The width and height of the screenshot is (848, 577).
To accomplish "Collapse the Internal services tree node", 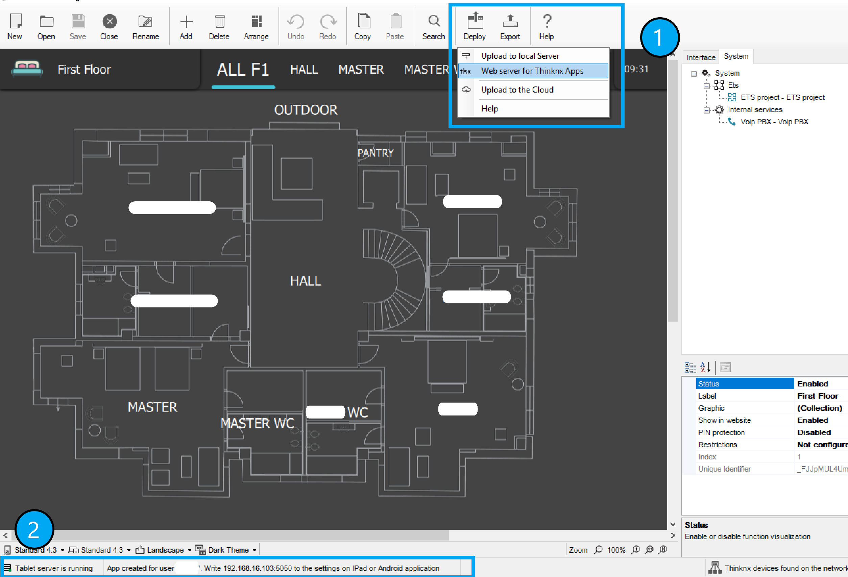I will [x=706, y=110].
